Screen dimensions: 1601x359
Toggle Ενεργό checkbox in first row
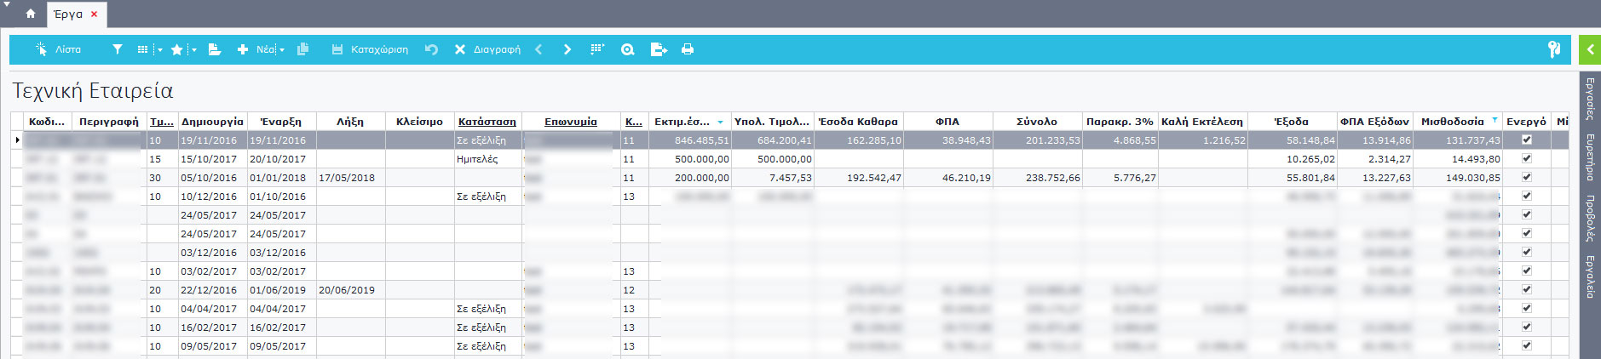(1526, 140)
